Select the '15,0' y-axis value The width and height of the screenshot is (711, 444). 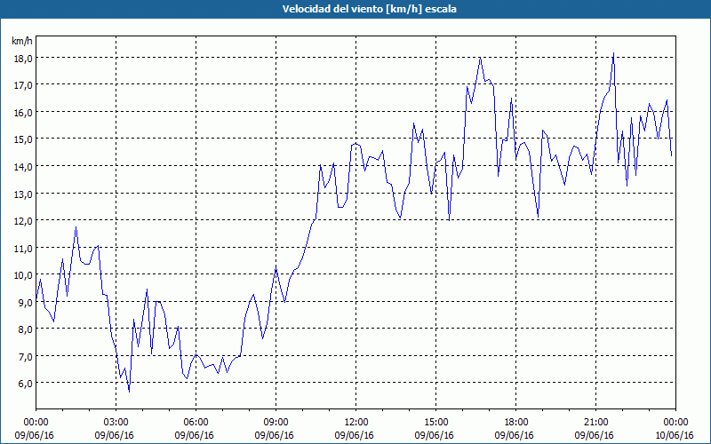22,139
